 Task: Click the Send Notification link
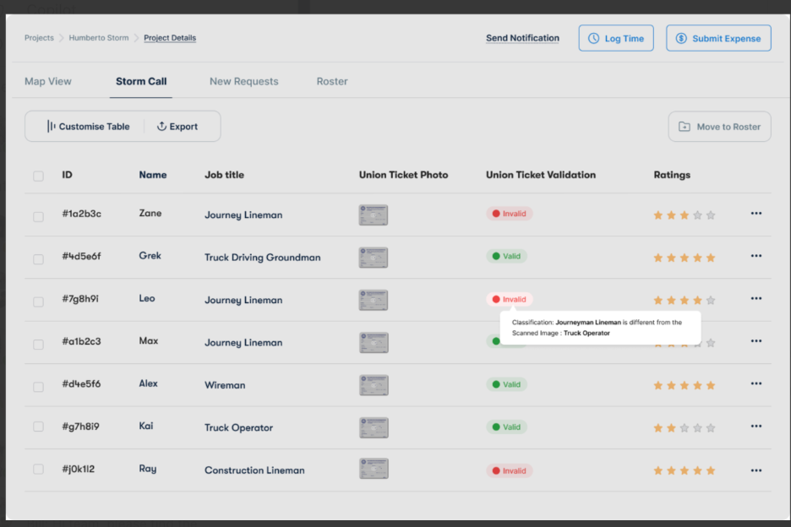pos(522,38)
